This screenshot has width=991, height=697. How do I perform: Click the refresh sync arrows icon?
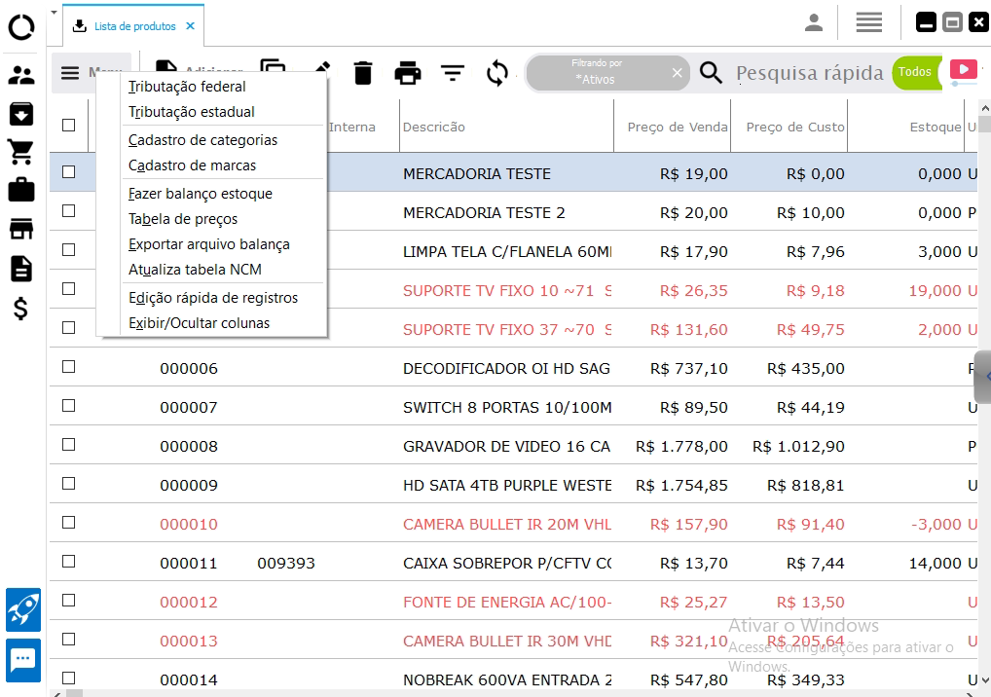tap(497, 73)
